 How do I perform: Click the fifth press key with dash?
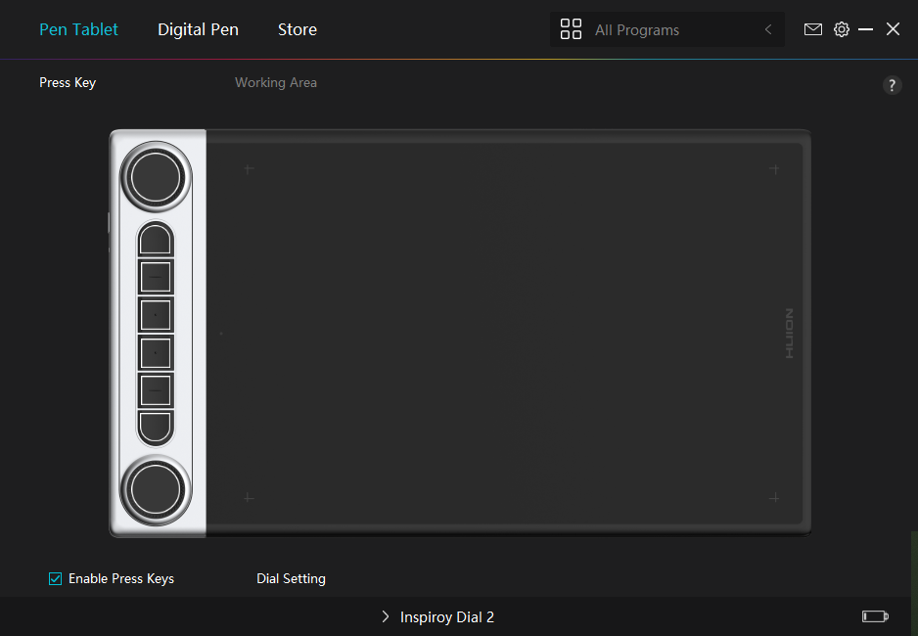pos(156,390)
